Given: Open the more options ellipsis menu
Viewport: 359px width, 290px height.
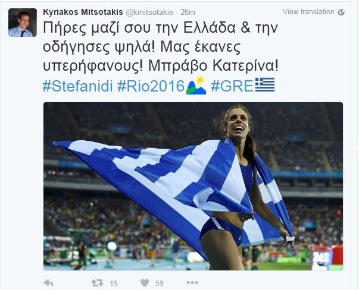Looking at the screenshot, I should 192,283.
